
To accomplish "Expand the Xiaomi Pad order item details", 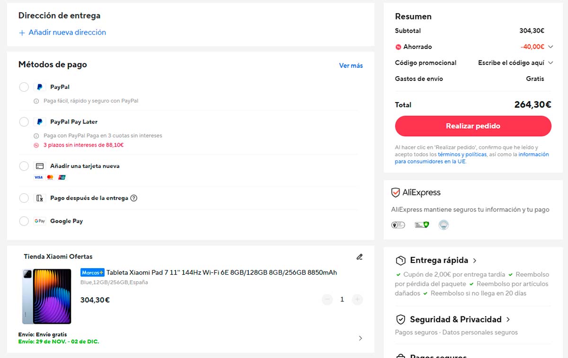I will (360, 338).
